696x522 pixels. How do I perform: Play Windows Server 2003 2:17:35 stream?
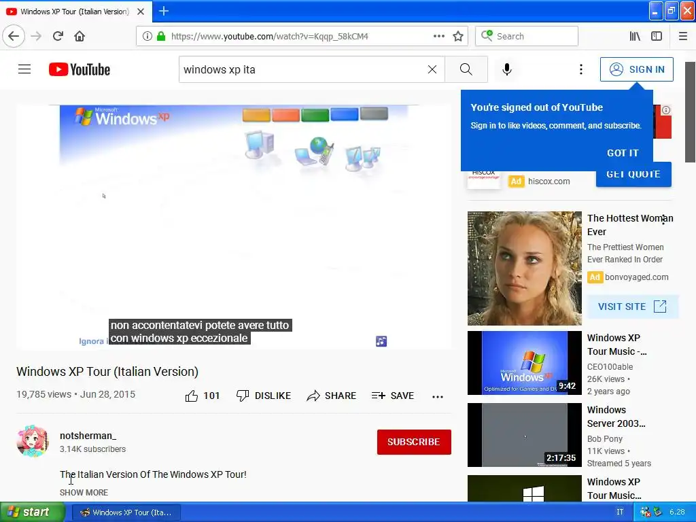point(524,435)
